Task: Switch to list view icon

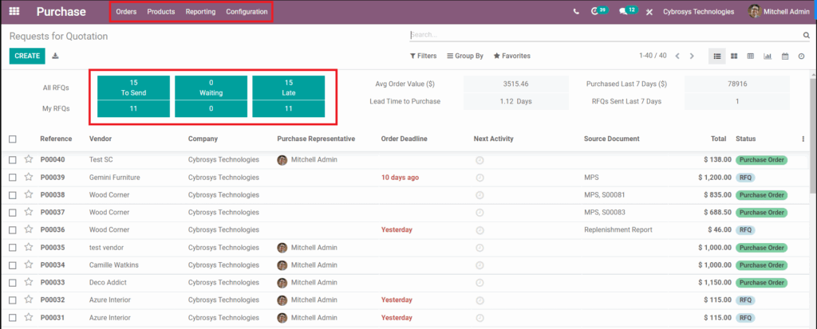Action: pos(717,56)
